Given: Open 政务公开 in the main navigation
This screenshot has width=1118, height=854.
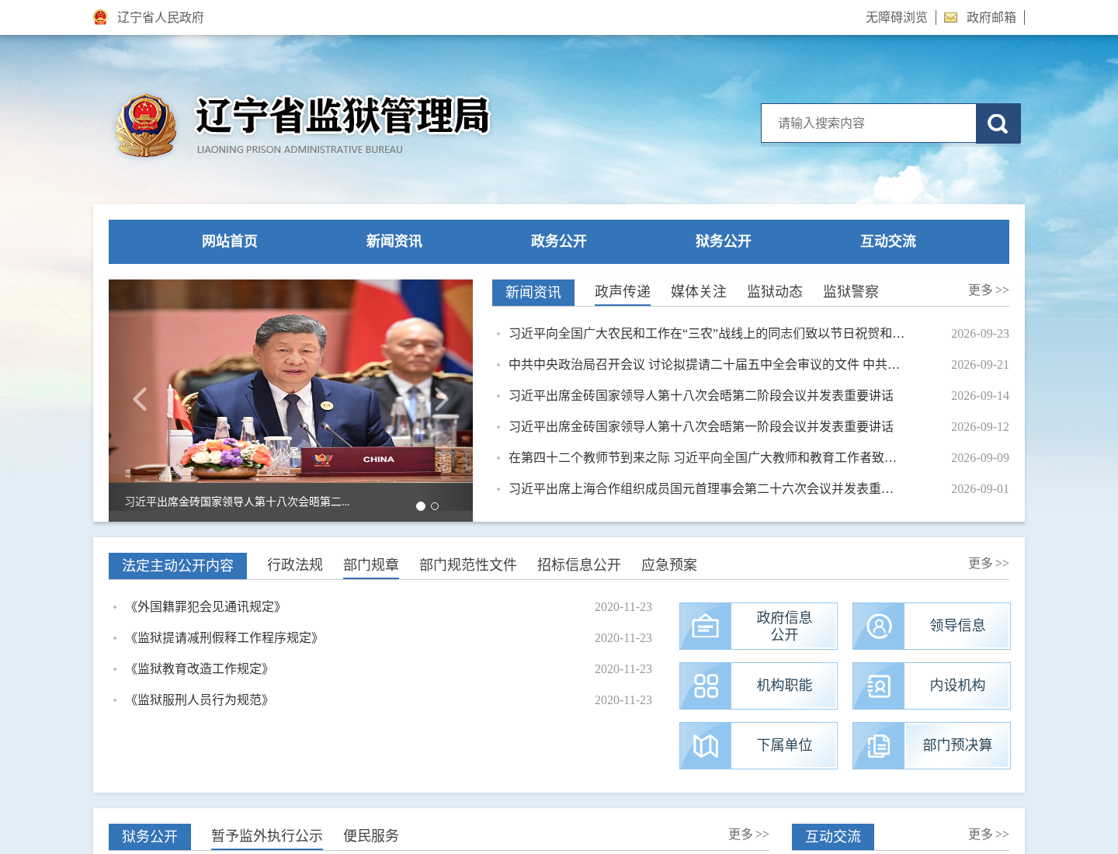Looking at the screenshot, I should 559,241.
